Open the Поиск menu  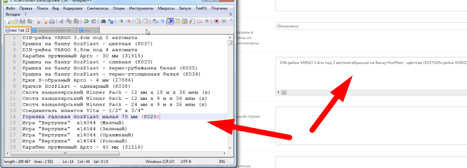43,8
